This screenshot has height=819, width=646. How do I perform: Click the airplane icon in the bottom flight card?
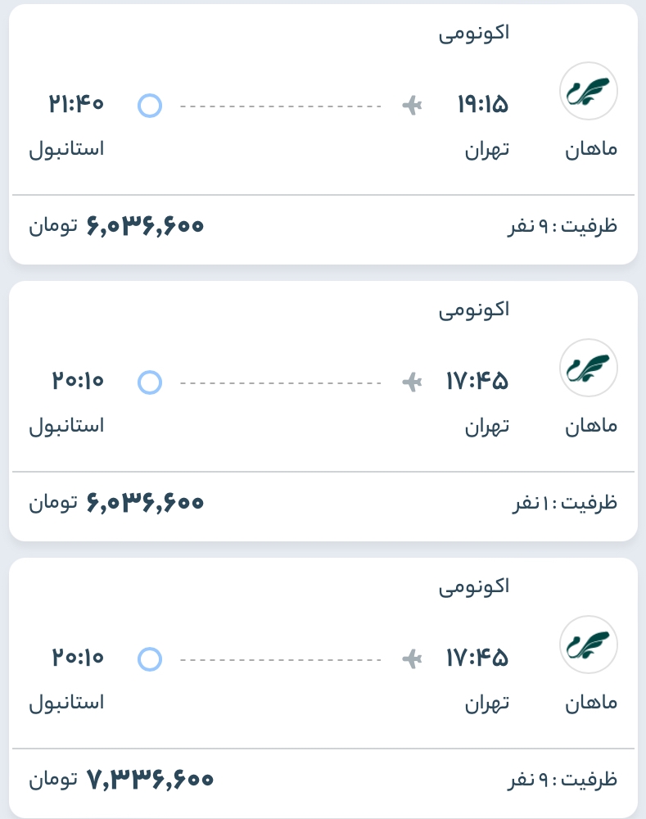pyautogui.click(x=412, y=658)
